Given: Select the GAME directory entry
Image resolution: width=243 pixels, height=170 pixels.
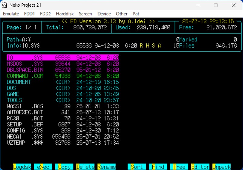Looking at the screenshot, I should (x=13, y=94).
